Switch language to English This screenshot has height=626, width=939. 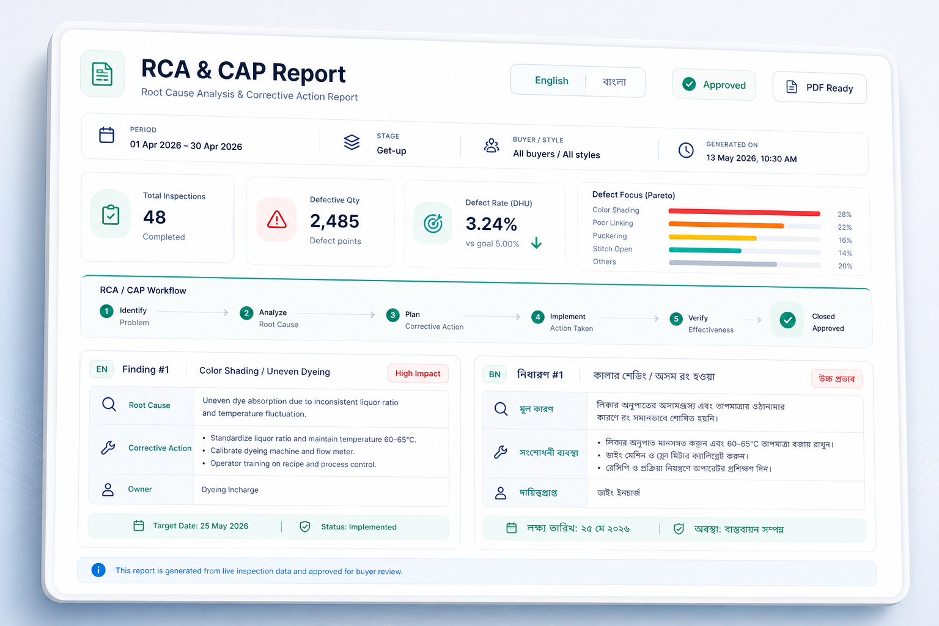click(551, 81)
